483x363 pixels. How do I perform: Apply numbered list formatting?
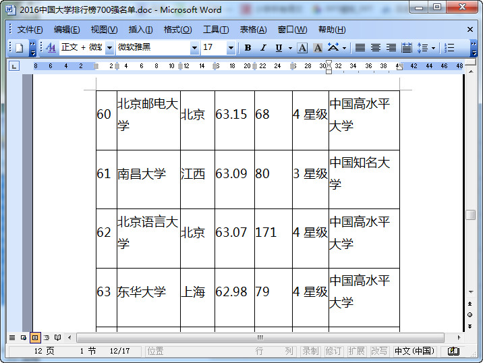click(x=449, y=48)
